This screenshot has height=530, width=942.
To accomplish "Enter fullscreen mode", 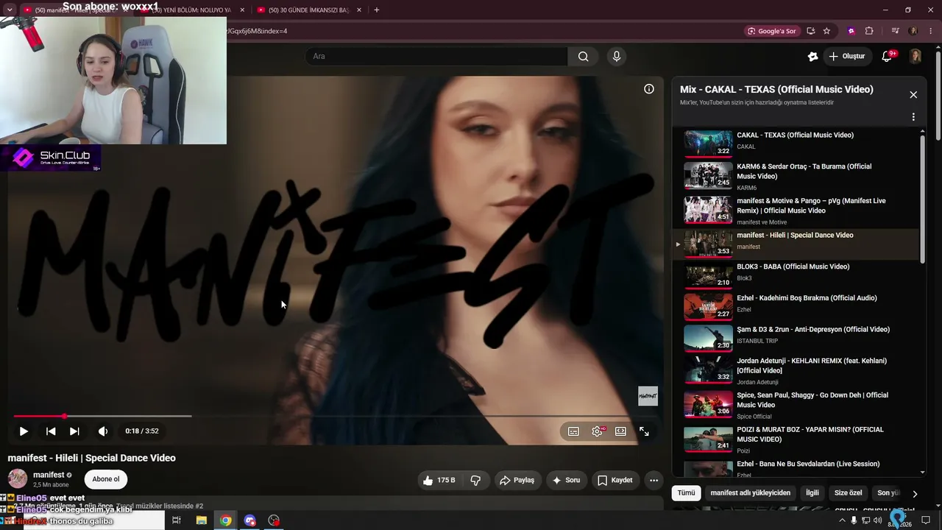I will tap(644, 431).
